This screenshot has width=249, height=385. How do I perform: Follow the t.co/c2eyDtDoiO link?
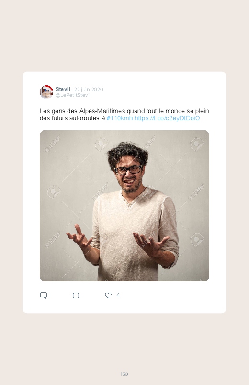(167, 118)
